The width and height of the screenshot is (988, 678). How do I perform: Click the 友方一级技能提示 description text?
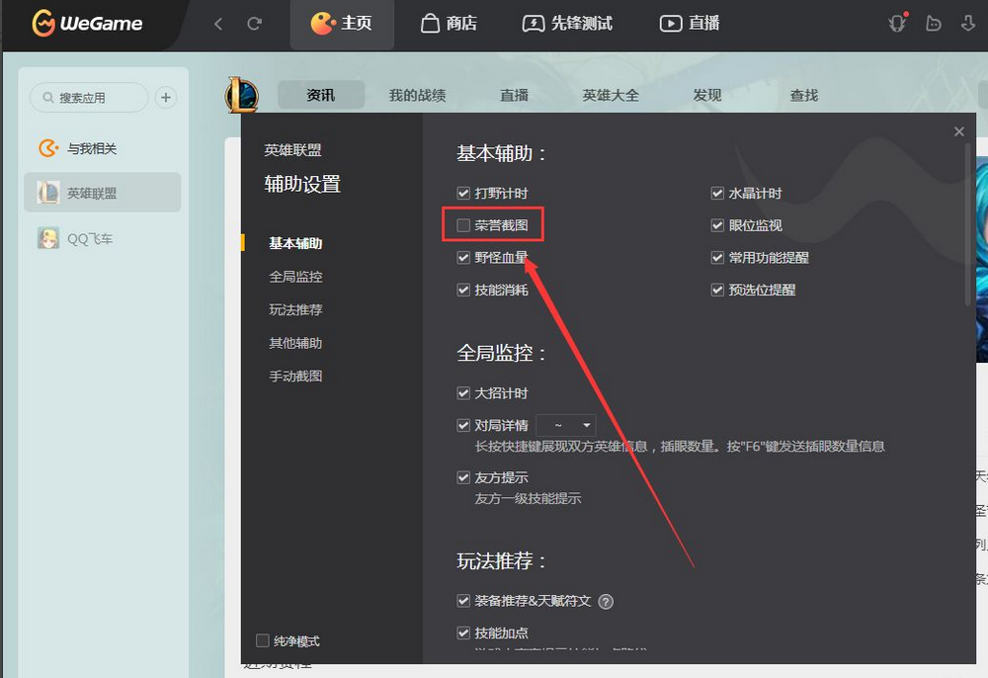(x=528, y=499)
